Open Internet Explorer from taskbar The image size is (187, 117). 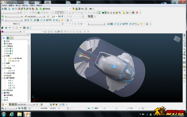click(11, 114)
